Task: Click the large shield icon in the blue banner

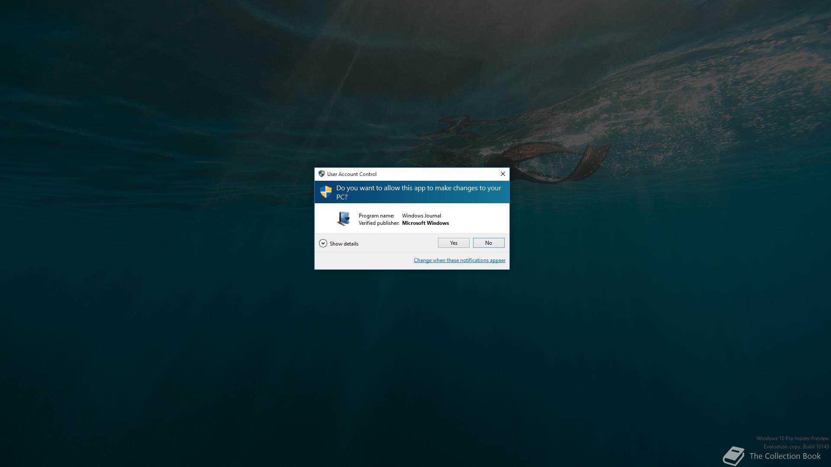Action: click(326, 192)
